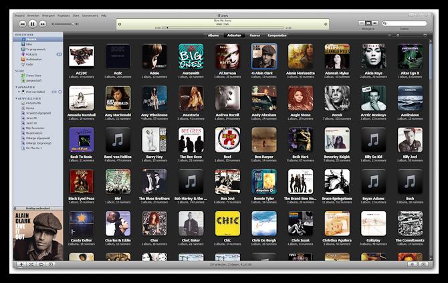
Task: Open Aangeschaft purchased list
Action: [x=38, y=80]
